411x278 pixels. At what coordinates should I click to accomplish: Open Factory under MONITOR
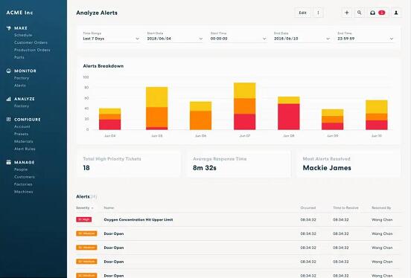pos(22,78)
